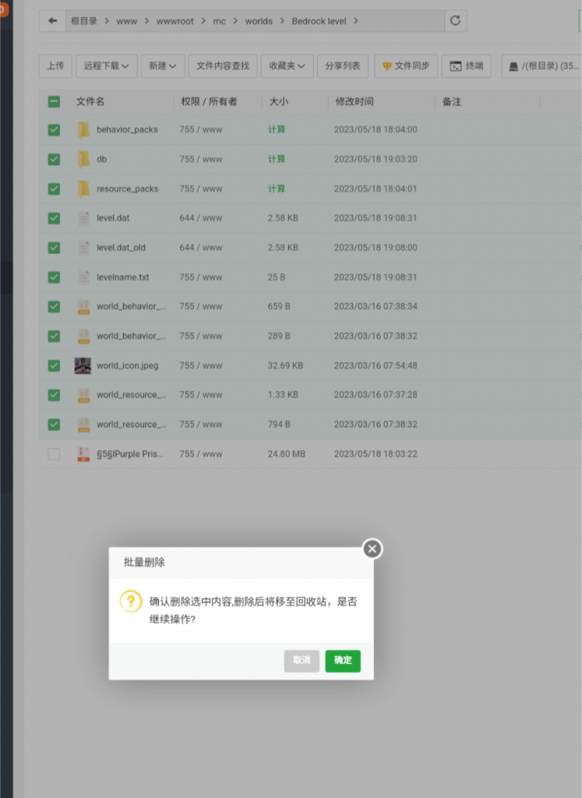This screenshot has height=798, width=582.
Task: Check the unchecked Purple Prison file checkbox
Action: tap(54, 454)
